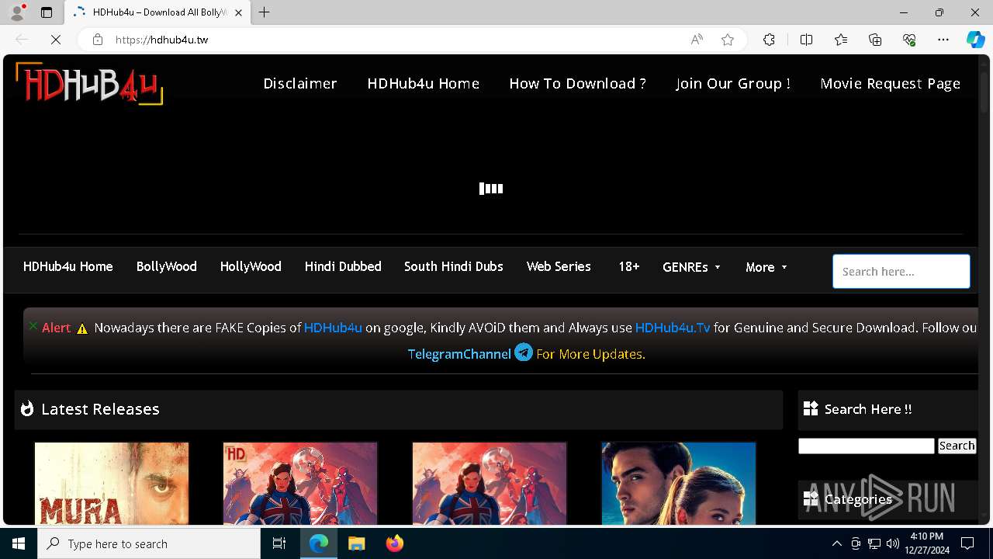Close the HDHub4u browser tab
This screenshot has width=993, height=559.
click(x=238, y=12)
